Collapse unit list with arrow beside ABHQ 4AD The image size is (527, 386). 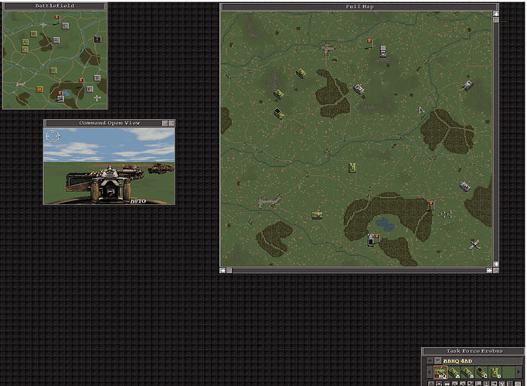coord(430,360)
